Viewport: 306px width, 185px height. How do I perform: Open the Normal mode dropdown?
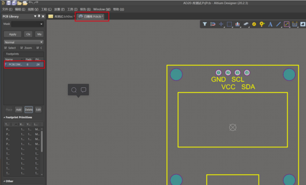pos(23,42)
